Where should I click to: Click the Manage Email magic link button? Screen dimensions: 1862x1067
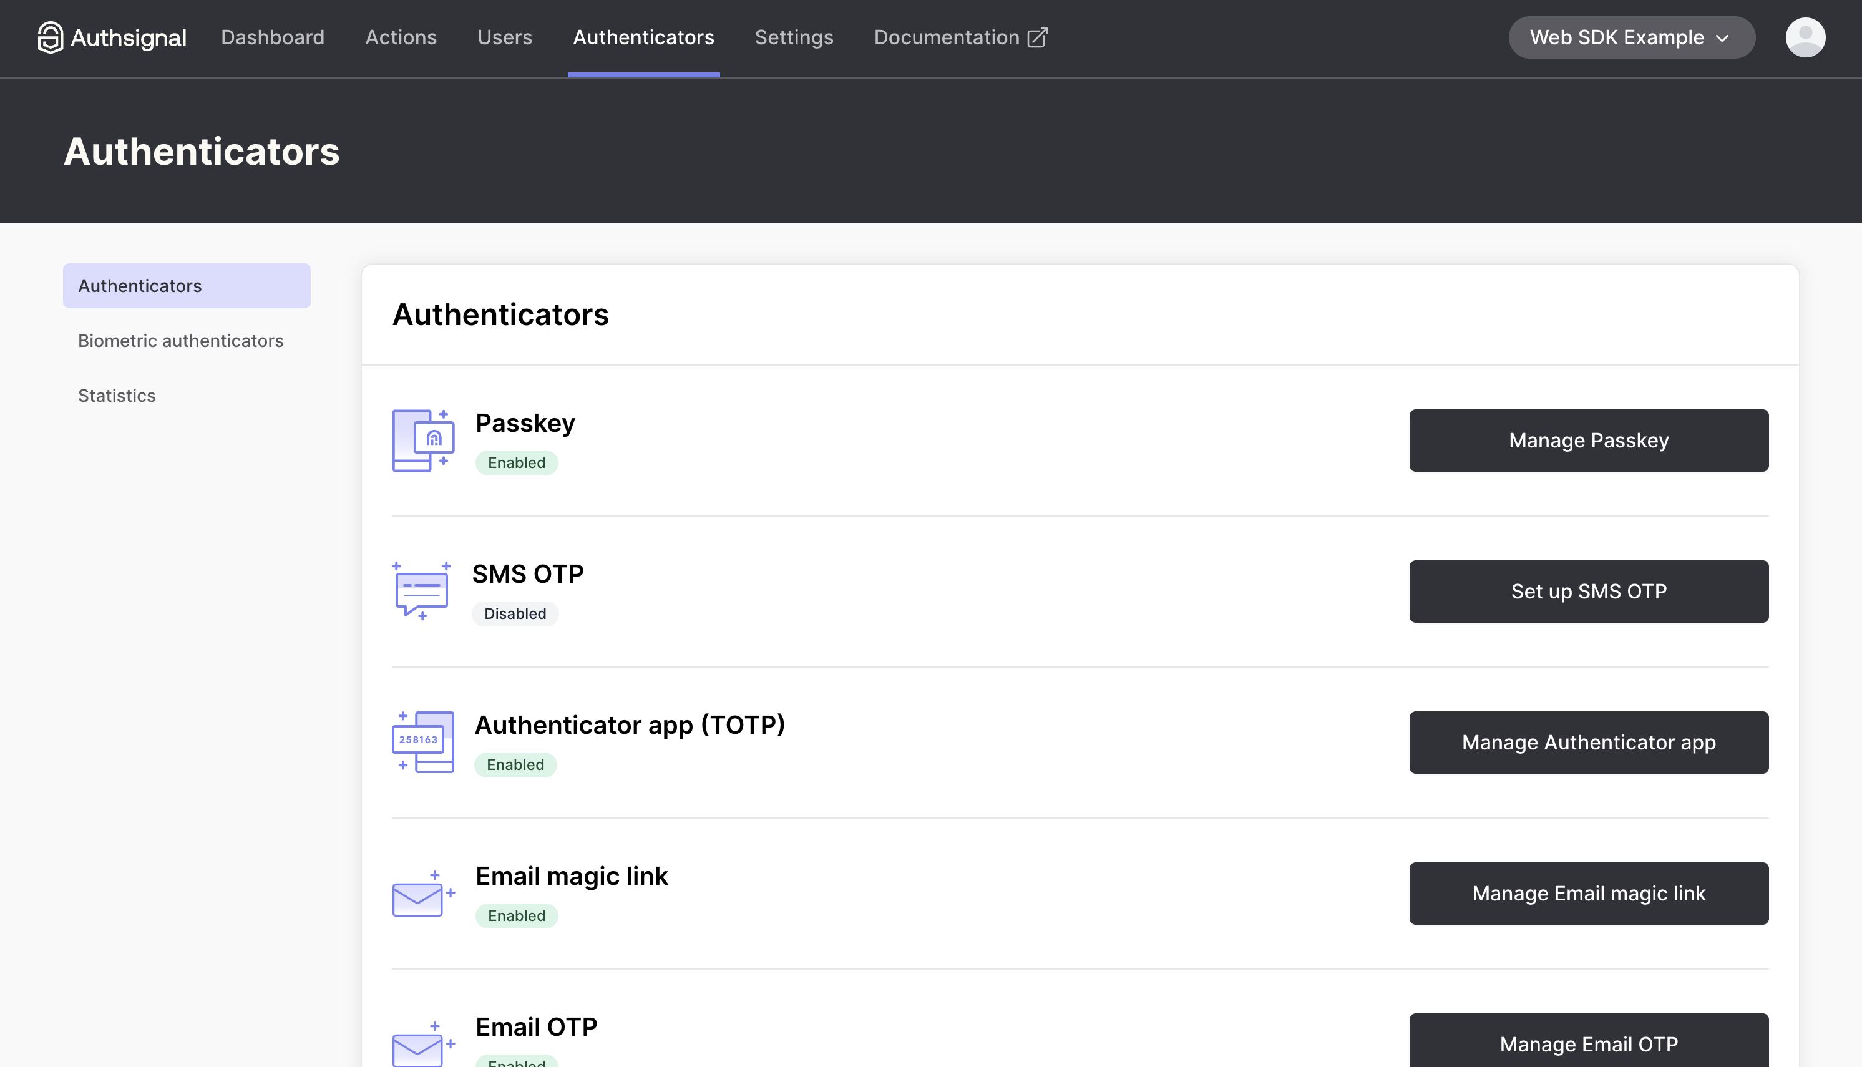pyautogui.click(x=1588, y=894)
